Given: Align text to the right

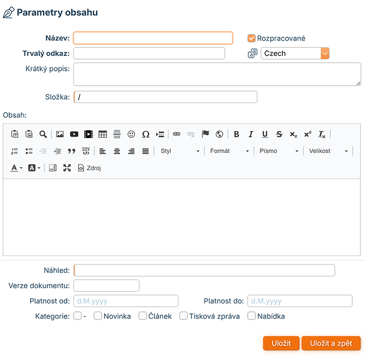Looking at the screenshot, I should [131, 151].
